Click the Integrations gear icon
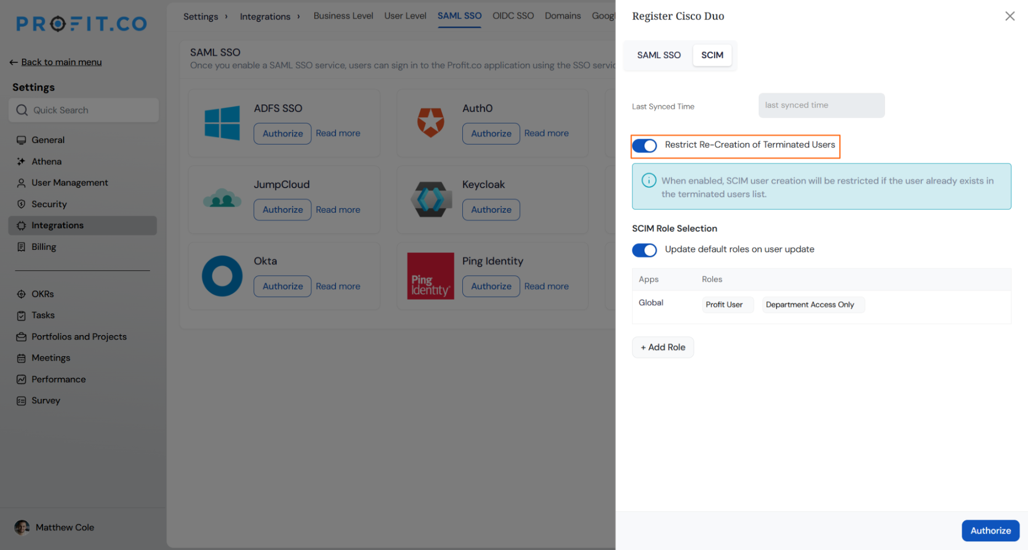The image size is (1028, 550). pyautogui.click(x=21, y=225)
